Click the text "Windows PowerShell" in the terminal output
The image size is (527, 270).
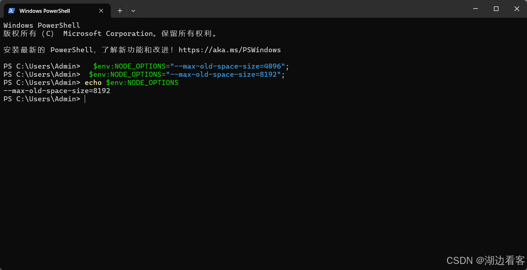pyautogui.click(x=42, y=25)
